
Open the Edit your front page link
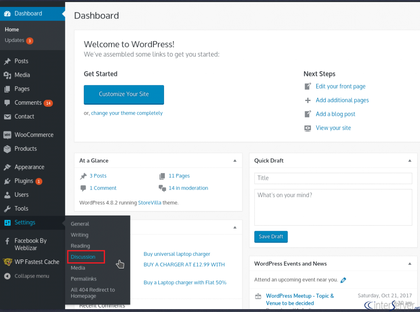tap(340, 86)
